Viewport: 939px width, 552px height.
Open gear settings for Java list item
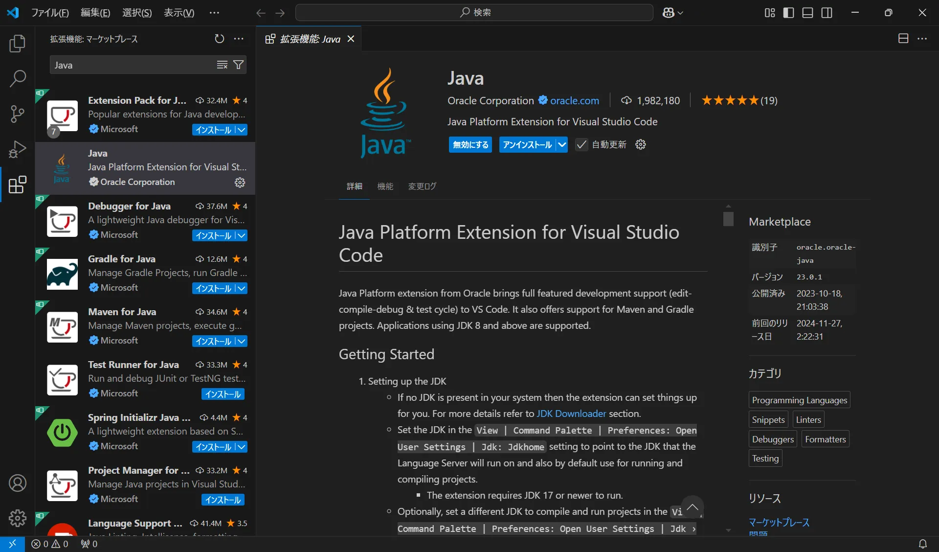tap(240, 183)
